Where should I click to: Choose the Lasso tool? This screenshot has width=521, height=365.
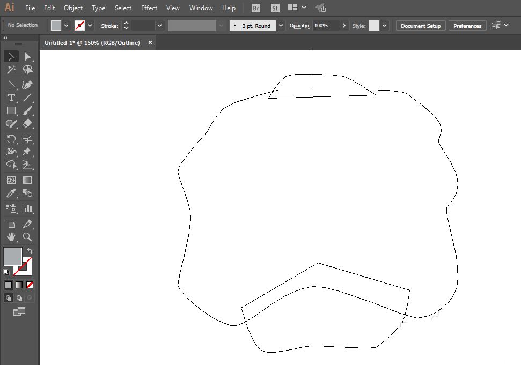(x=27, y=69)
